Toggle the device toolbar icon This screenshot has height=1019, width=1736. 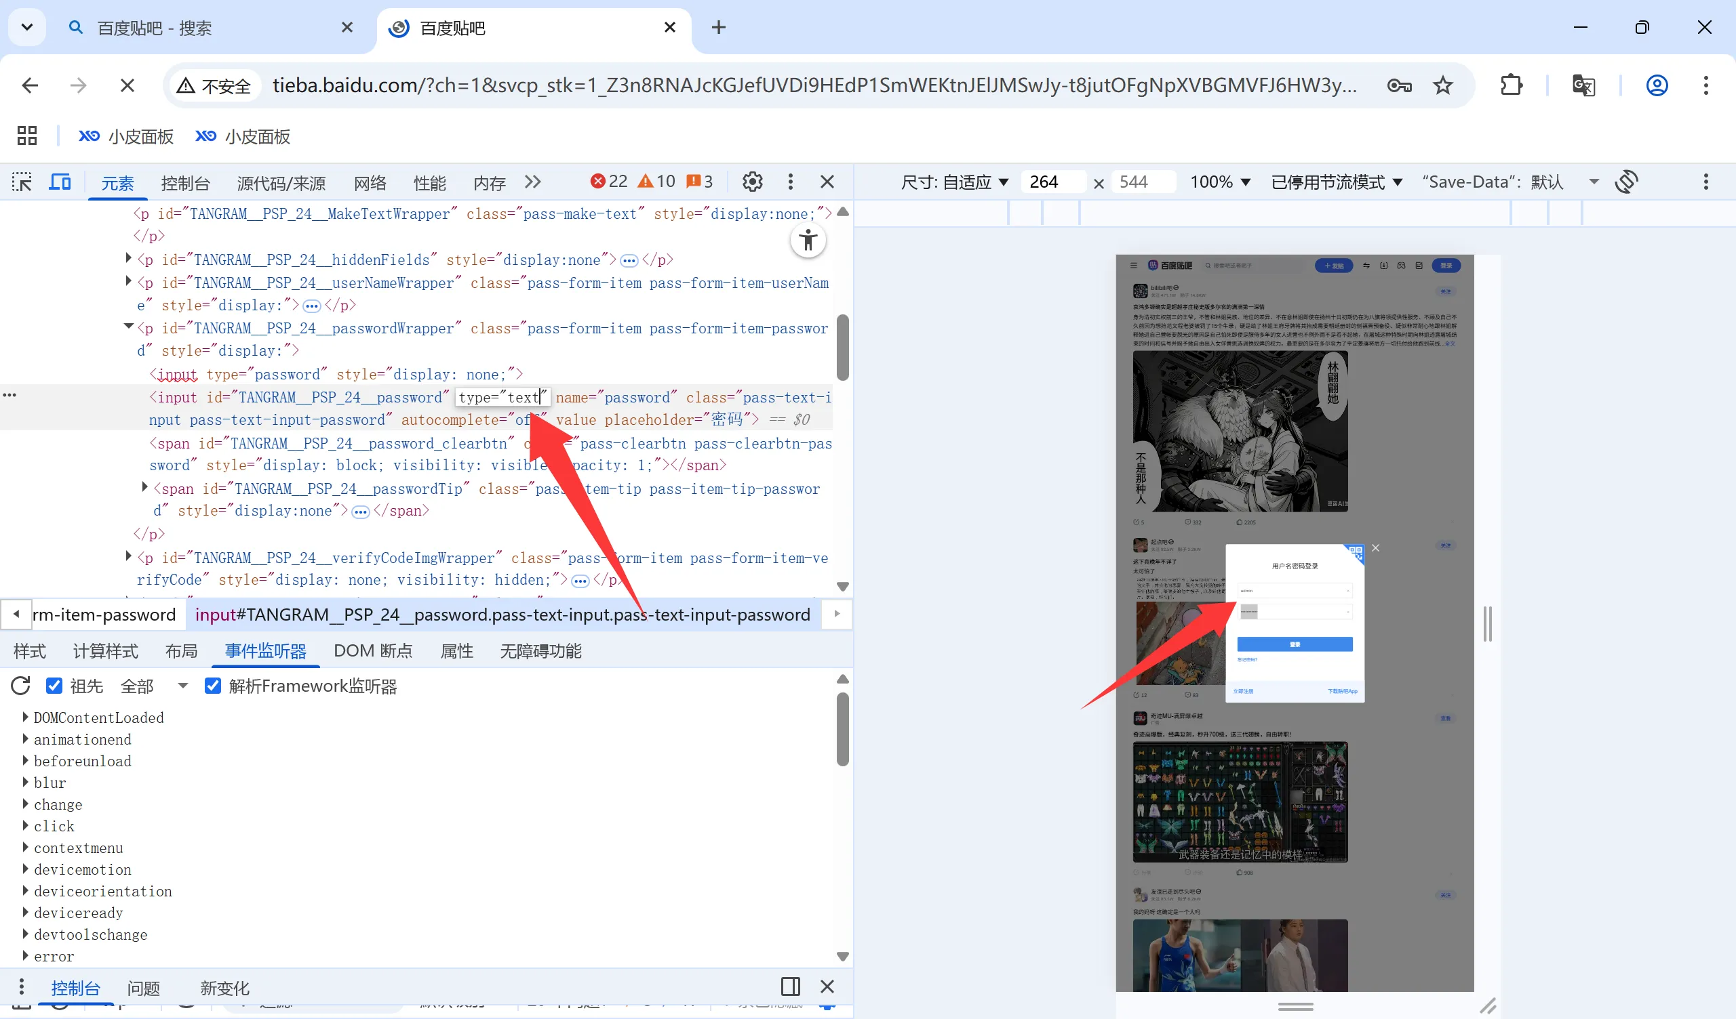[60, 182]
